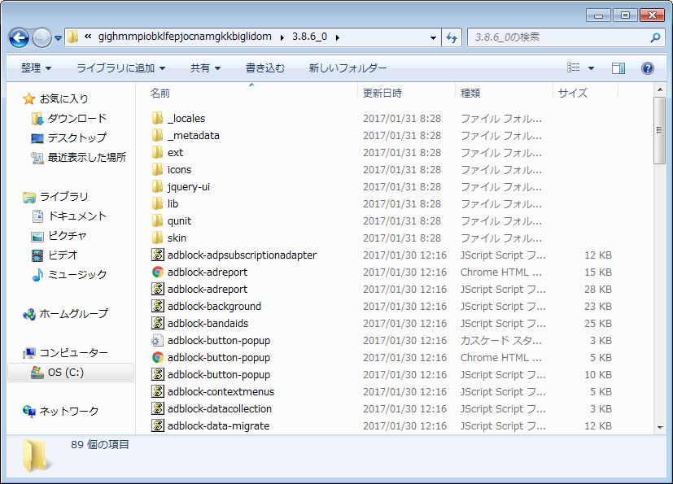The height and width of the screenshot is (484, 673).
Task: Select the adblock-datacollection script icon
Action: tap(158, 408)
